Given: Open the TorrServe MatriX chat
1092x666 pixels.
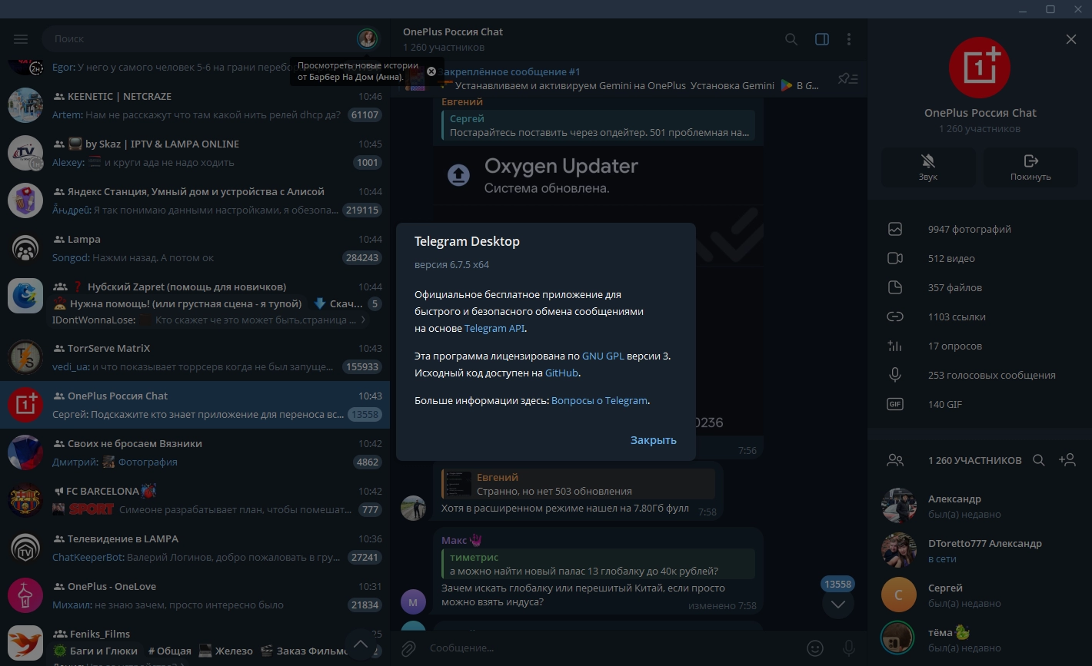Looking at the screenshot, I should [x=195, y=357].
